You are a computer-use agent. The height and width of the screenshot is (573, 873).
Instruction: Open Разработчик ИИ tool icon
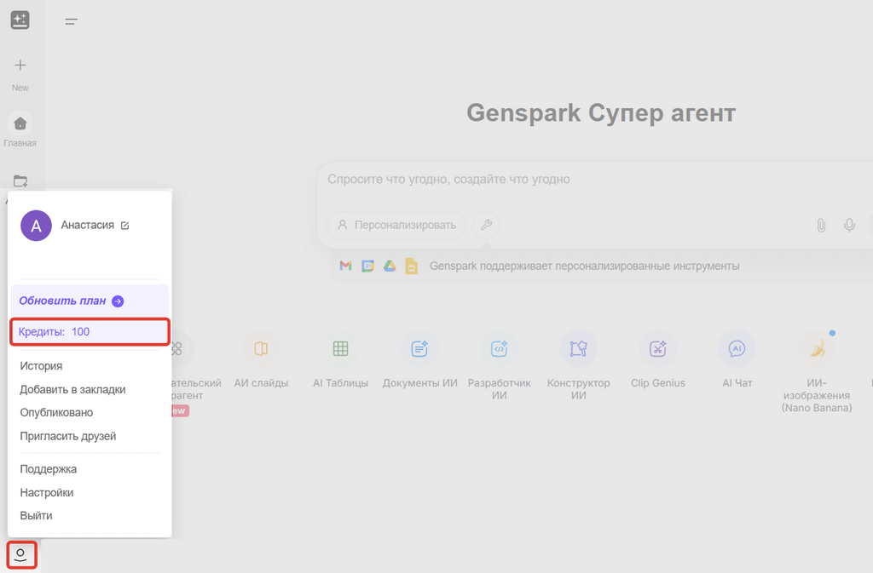click(x=500, y=348)
